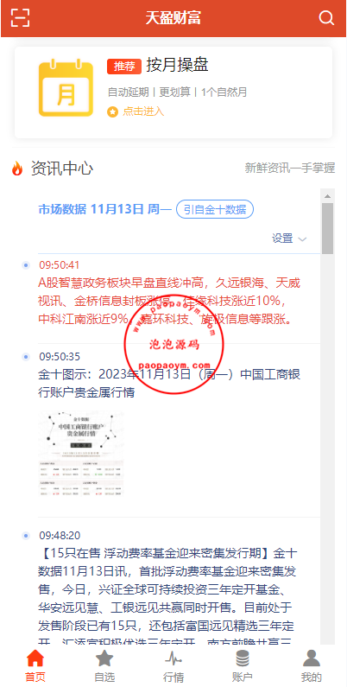The image size is (347, 687).
Task: Open 按月操盘 card title
Action: pyautogui.click(x=177, y=66)
